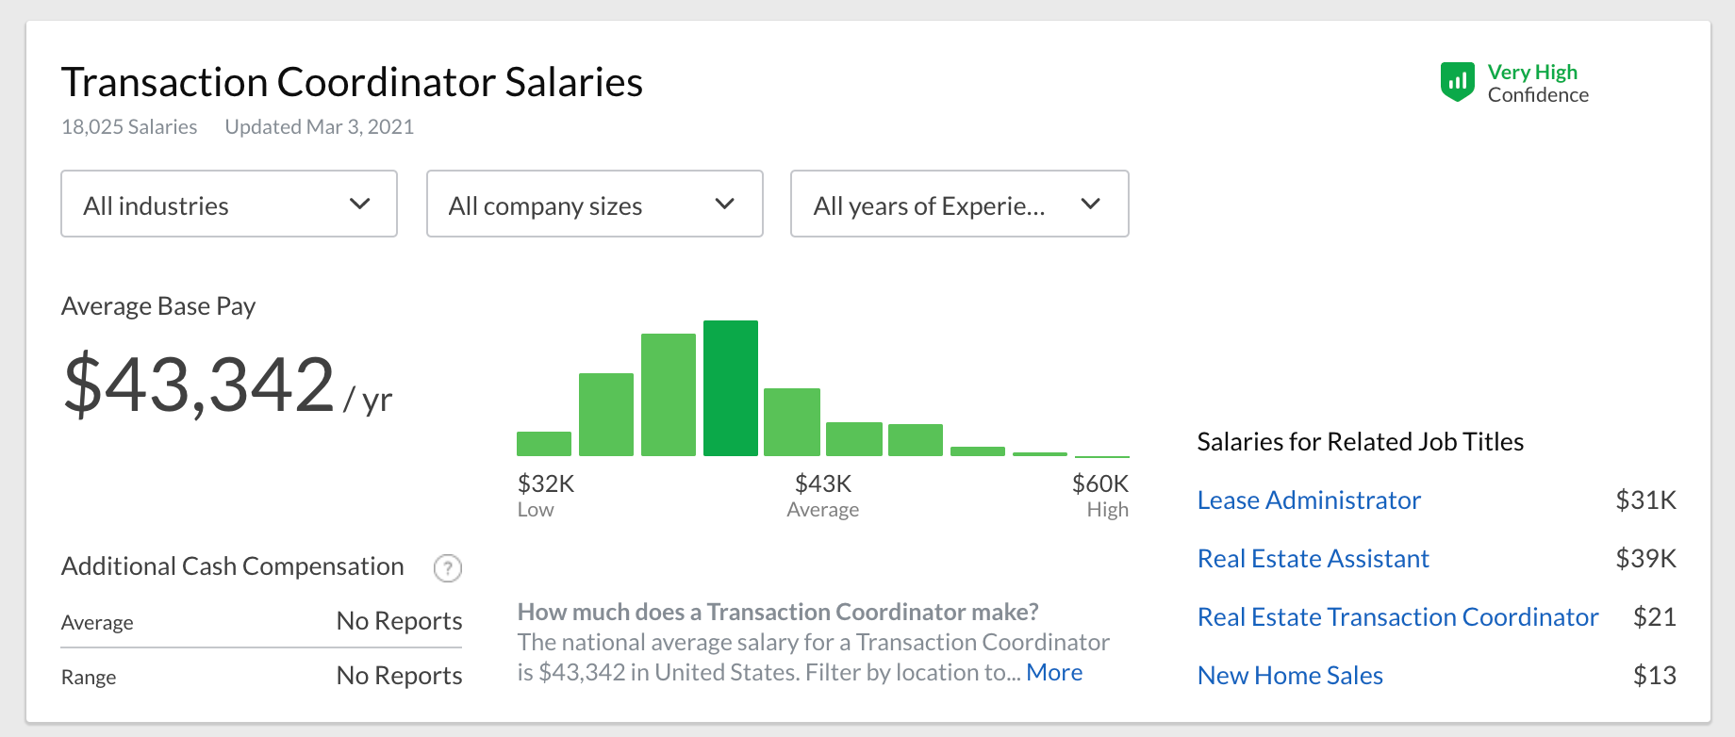The width and height of the screenshot is (1735, 737).
Task: Open the Real Estate Assistant link
Action: [x=1314, y=559]
